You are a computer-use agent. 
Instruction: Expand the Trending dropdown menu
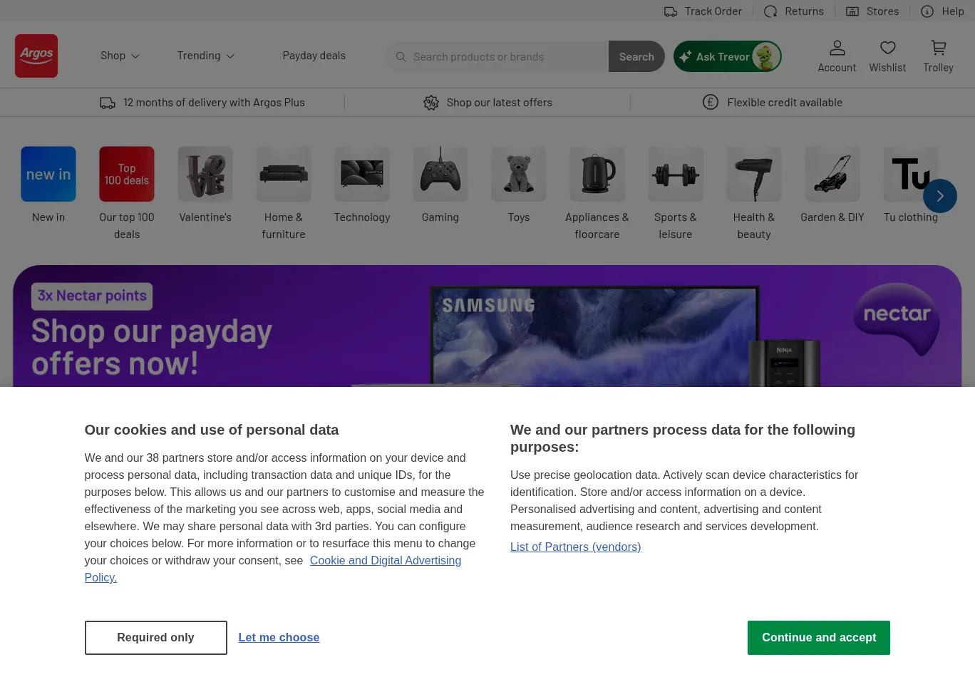coord(205,56)
